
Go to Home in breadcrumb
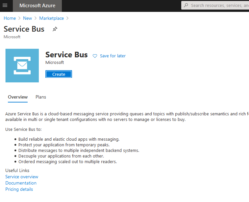pyautogui.click(x=10, y=18)
